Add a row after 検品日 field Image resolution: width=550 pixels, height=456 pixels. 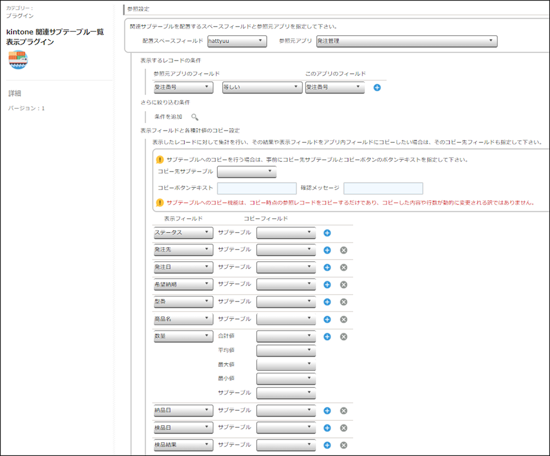(x=327, y=428)
